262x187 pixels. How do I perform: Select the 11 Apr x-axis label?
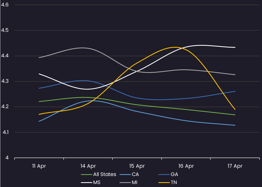coord(39,166)
